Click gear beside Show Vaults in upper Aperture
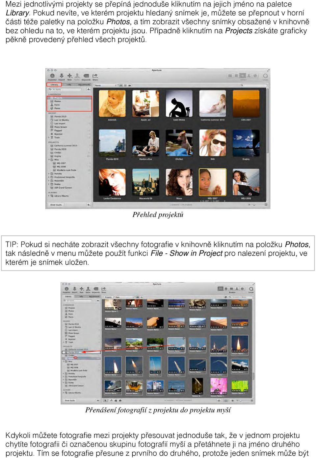The image size is (316, 458). click(x=89, y=205)
